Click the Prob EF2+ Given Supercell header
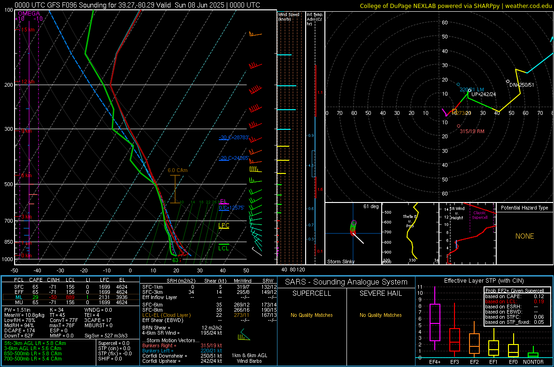Screen dimensions: 554x367 515,291
